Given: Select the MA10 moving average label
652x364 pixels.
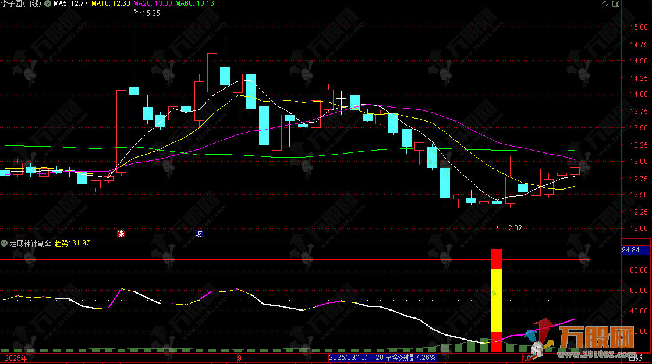Looking at the screenshot, I should pyautogui.click(x=111, y=4).
